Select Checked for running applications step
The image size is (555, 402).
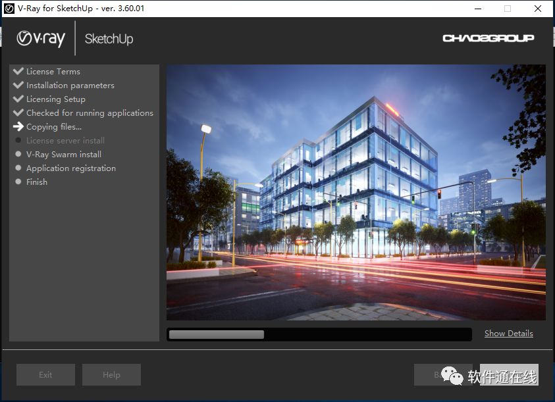pyautogui.click(x=90, y=113)
